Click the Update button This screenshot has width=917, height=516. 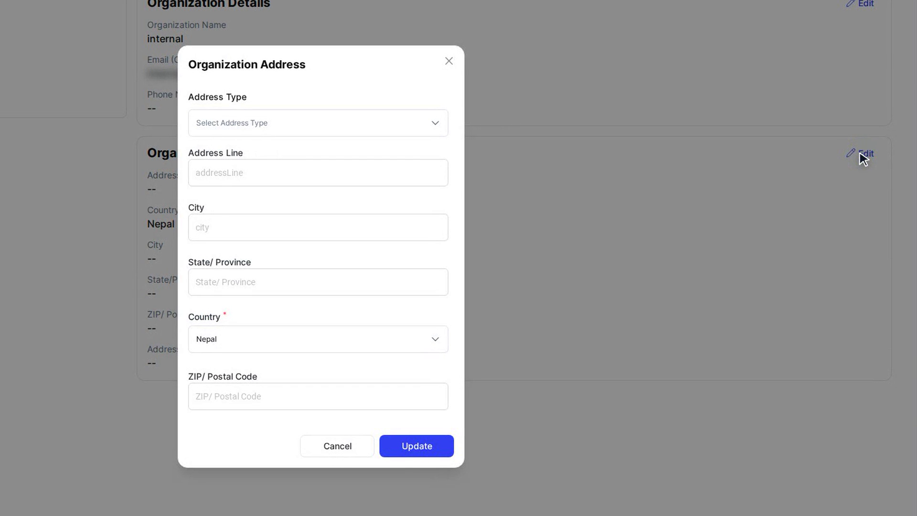tap(416, 446)
